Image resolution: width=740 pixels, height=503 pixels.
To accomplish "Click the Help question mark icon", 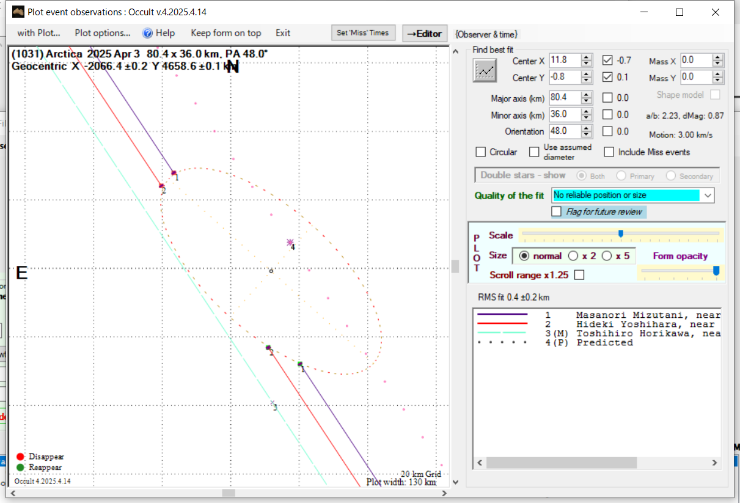I will [147, 33].
